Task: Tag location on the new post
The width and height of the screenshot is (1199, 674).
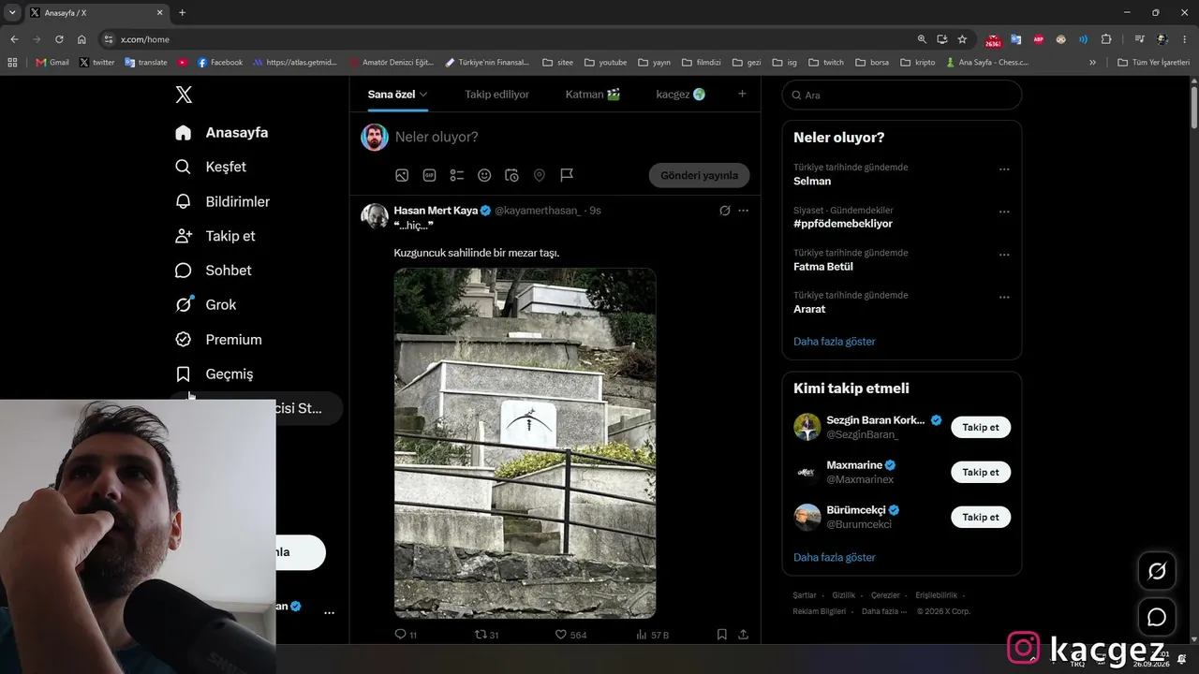Action: tap(540, 175)
